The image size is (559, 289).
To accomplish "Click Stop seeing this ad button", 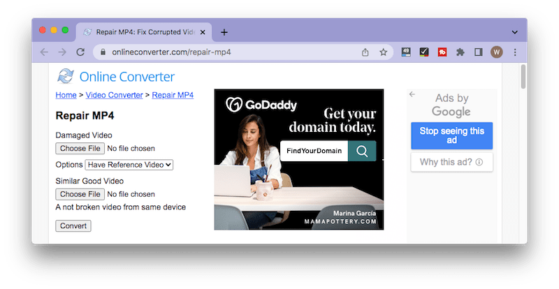I will (x=451, y=135).
